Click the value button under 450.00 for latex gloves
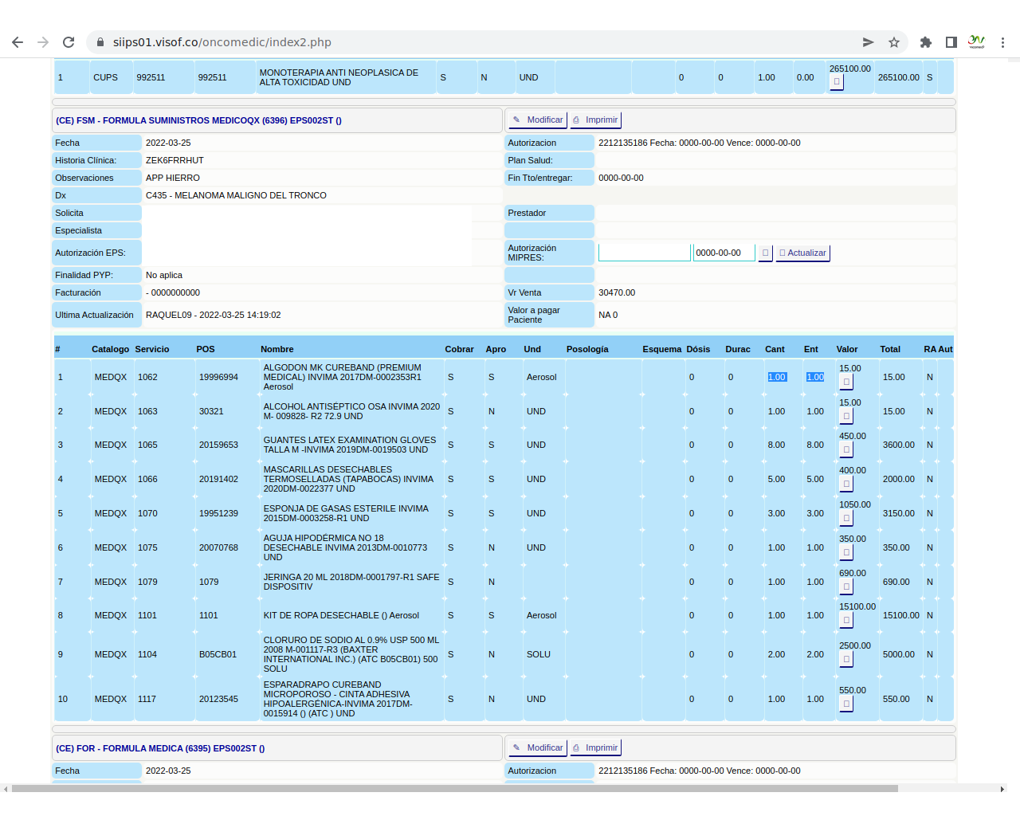The image size is (1020, 816). (846, 449)
